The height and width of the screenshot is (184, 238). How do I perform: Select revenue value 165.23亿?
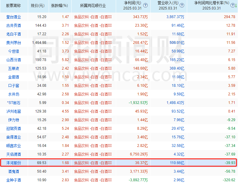[177, 60]
